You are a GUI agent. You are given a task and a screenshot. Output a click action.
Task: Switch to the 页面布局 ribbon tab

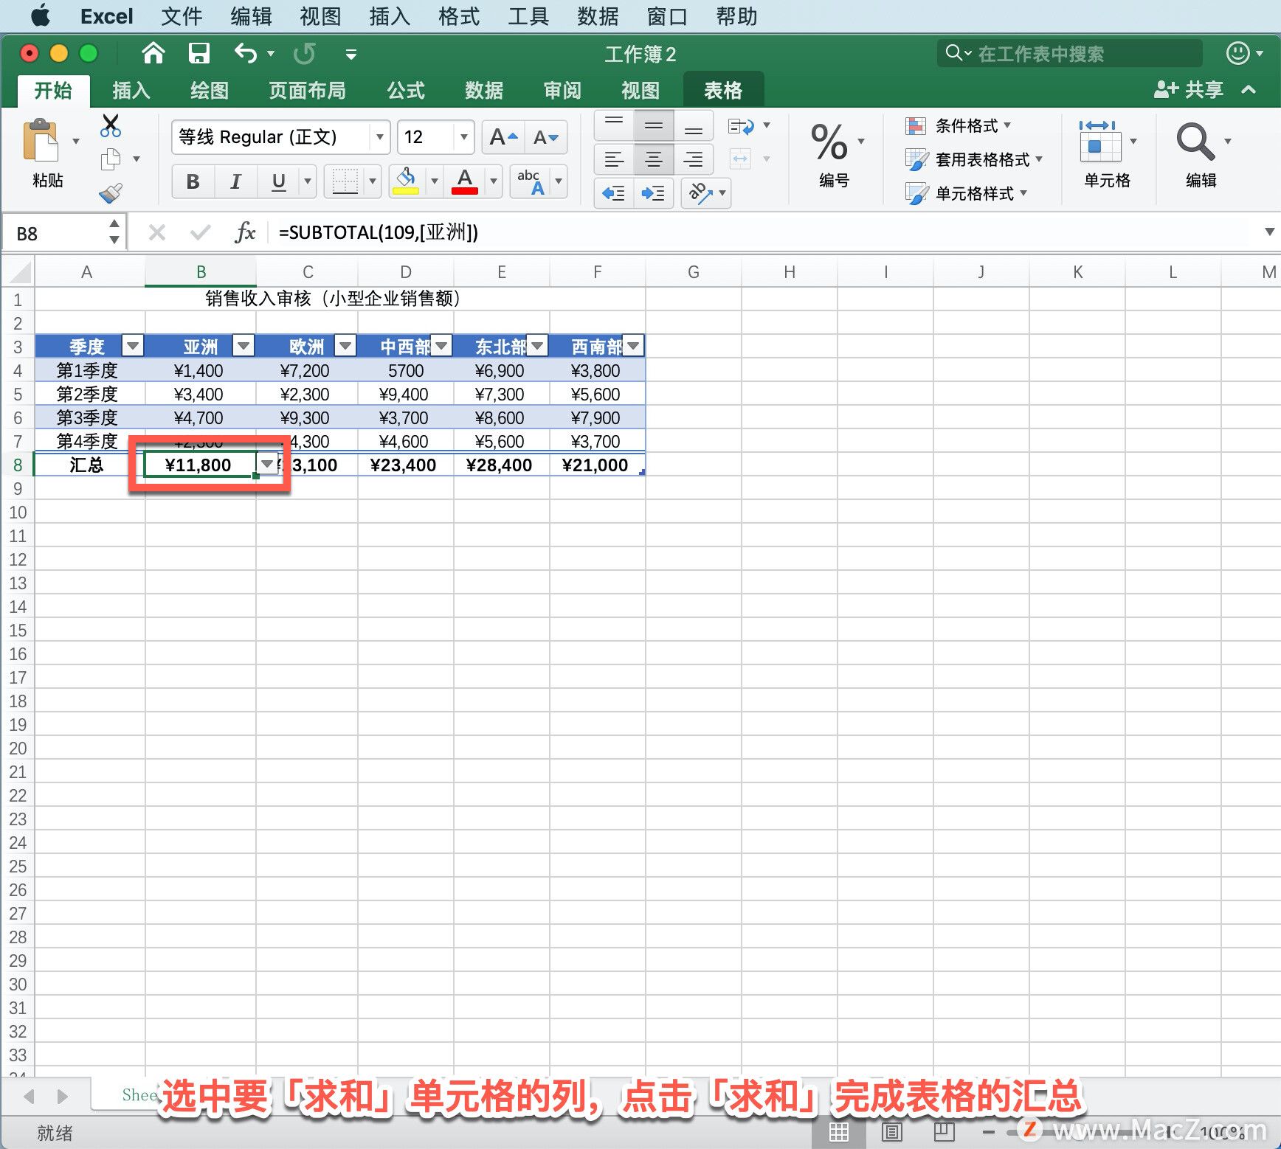[x=307, y=91]
